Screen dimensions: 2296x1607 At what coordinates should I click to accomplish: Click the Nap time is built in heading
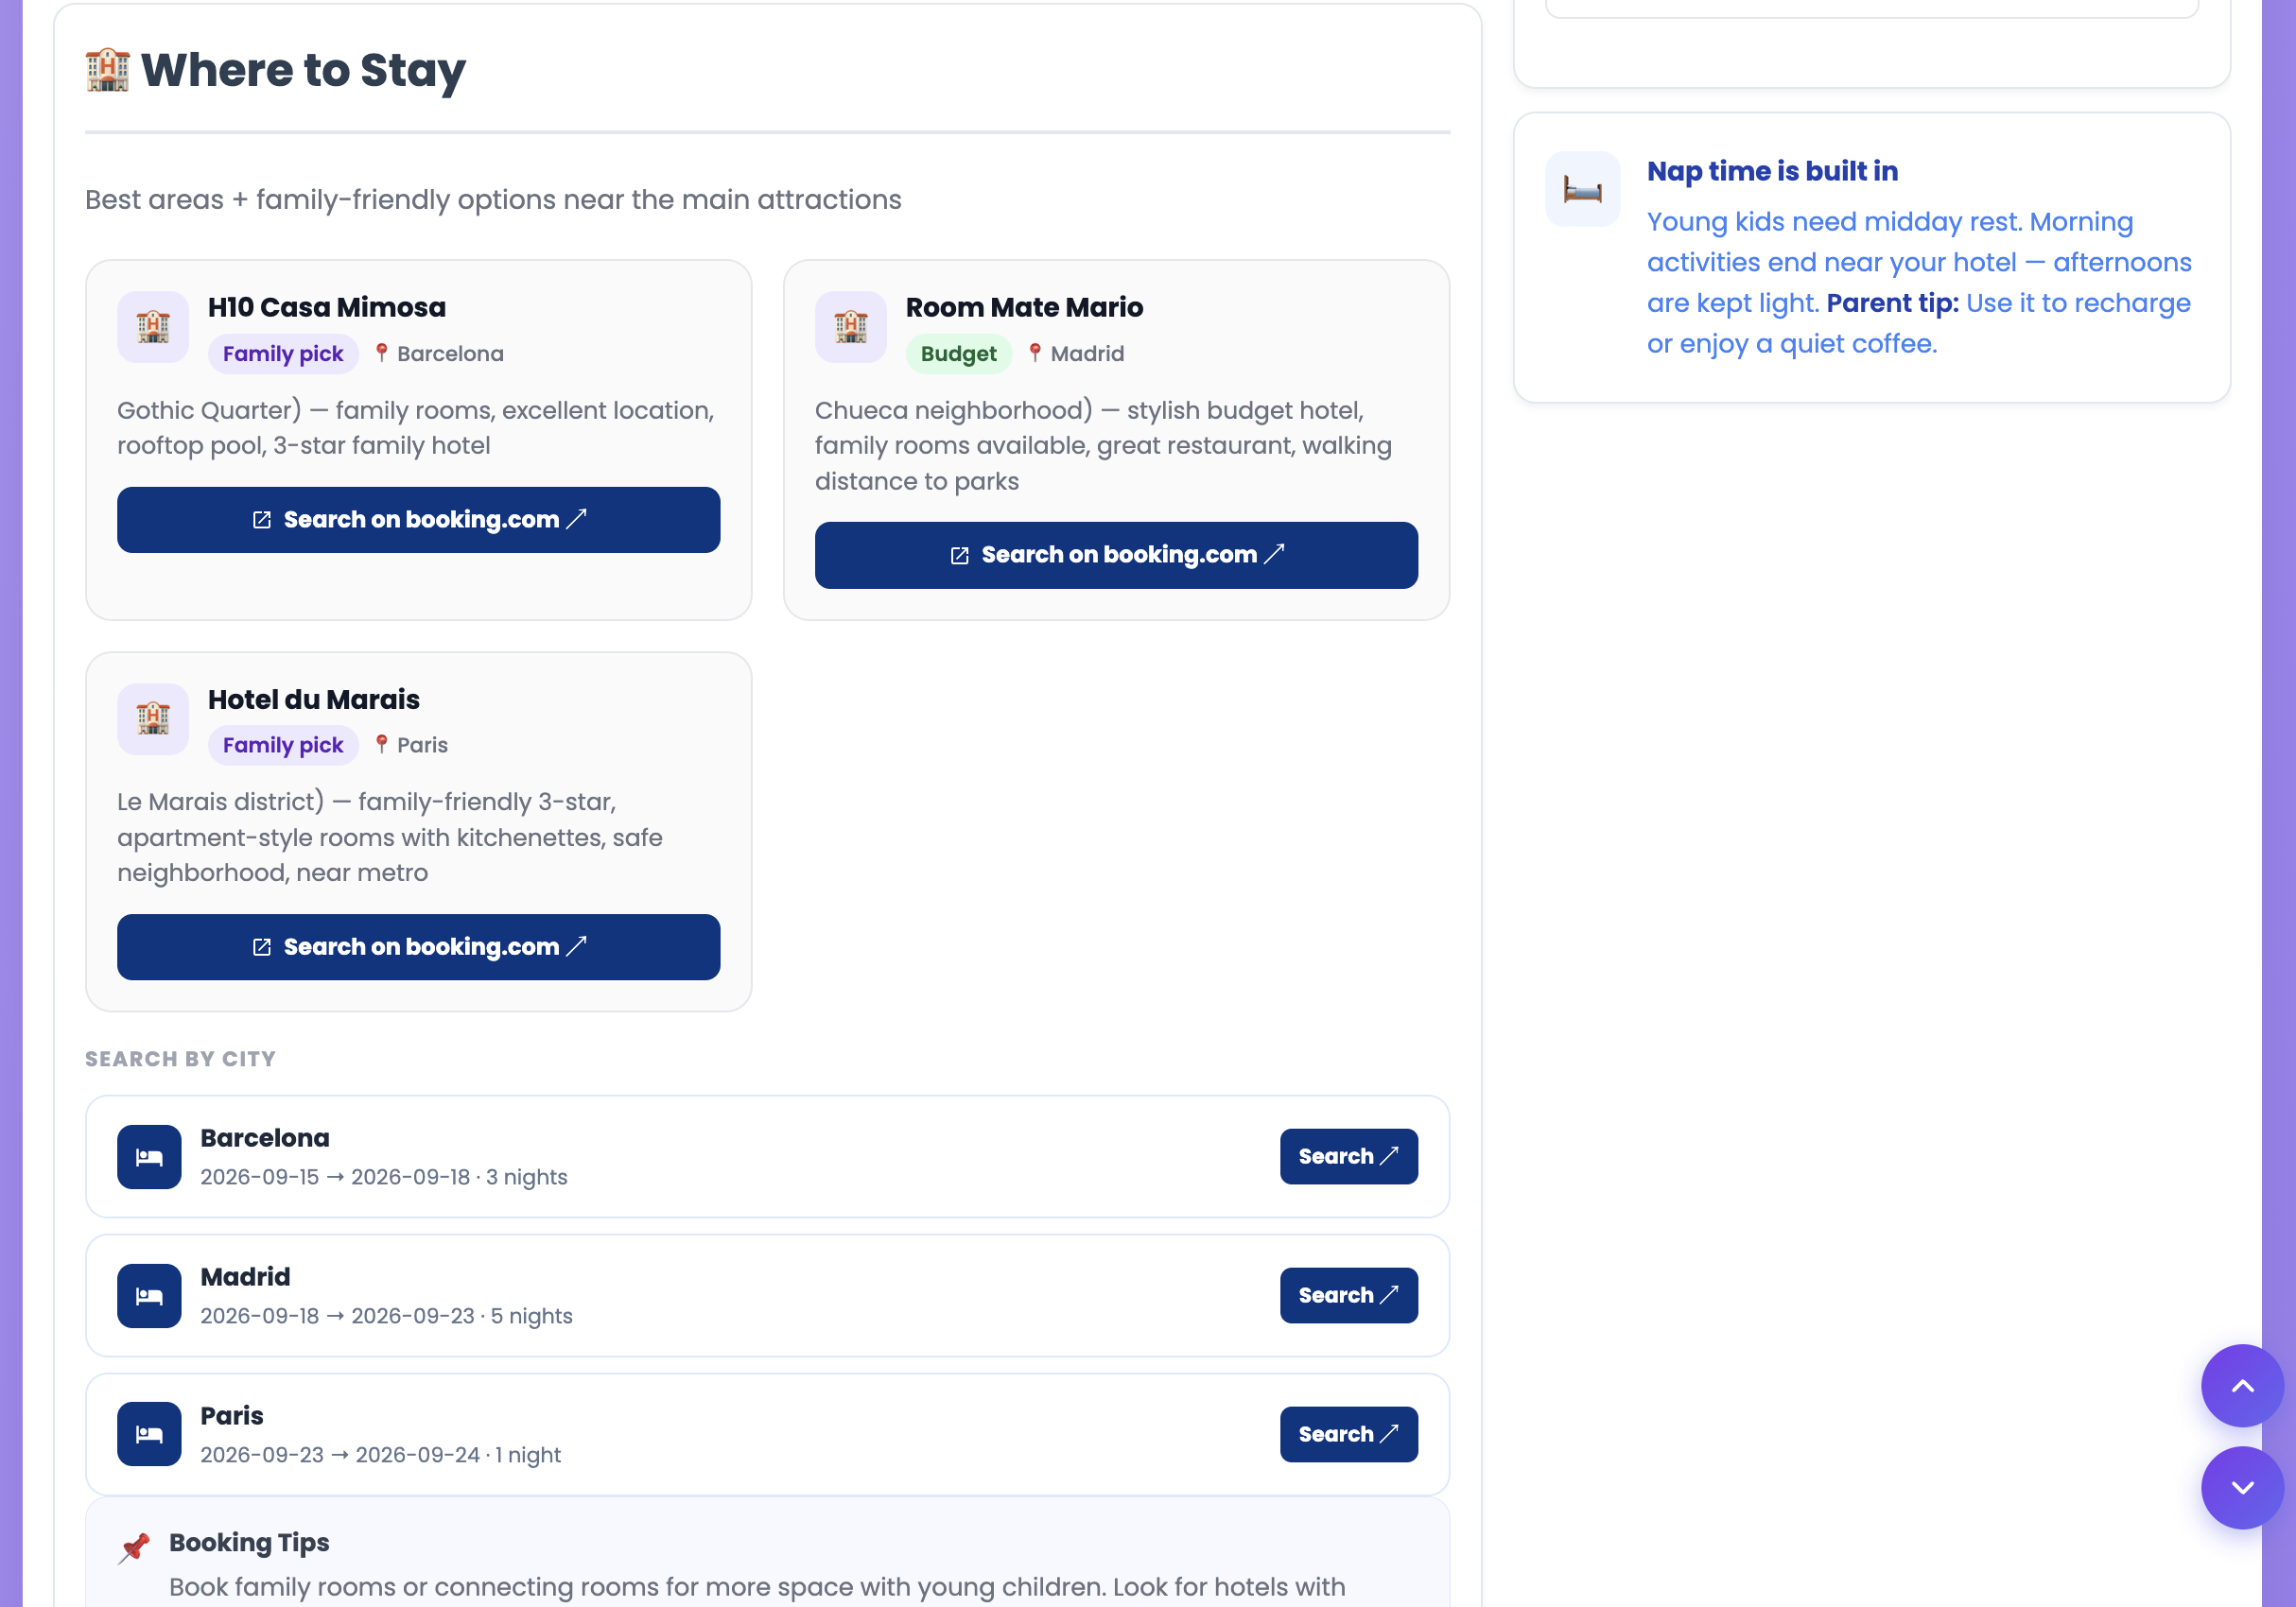[1772, 171]
